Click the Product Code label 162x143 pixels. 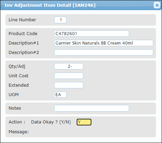(x=23, y=33)
